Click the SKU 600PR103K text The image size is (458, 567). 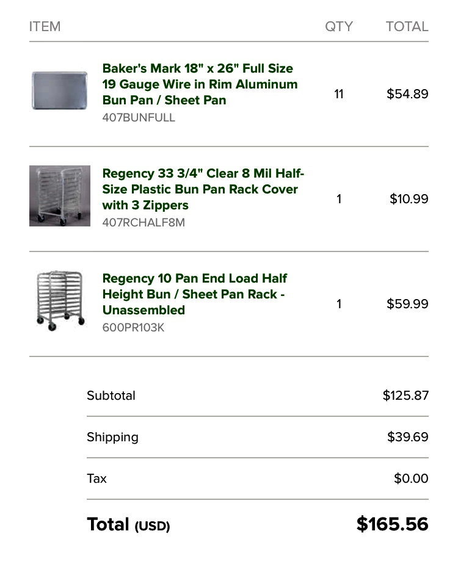(x=133, y=328)
